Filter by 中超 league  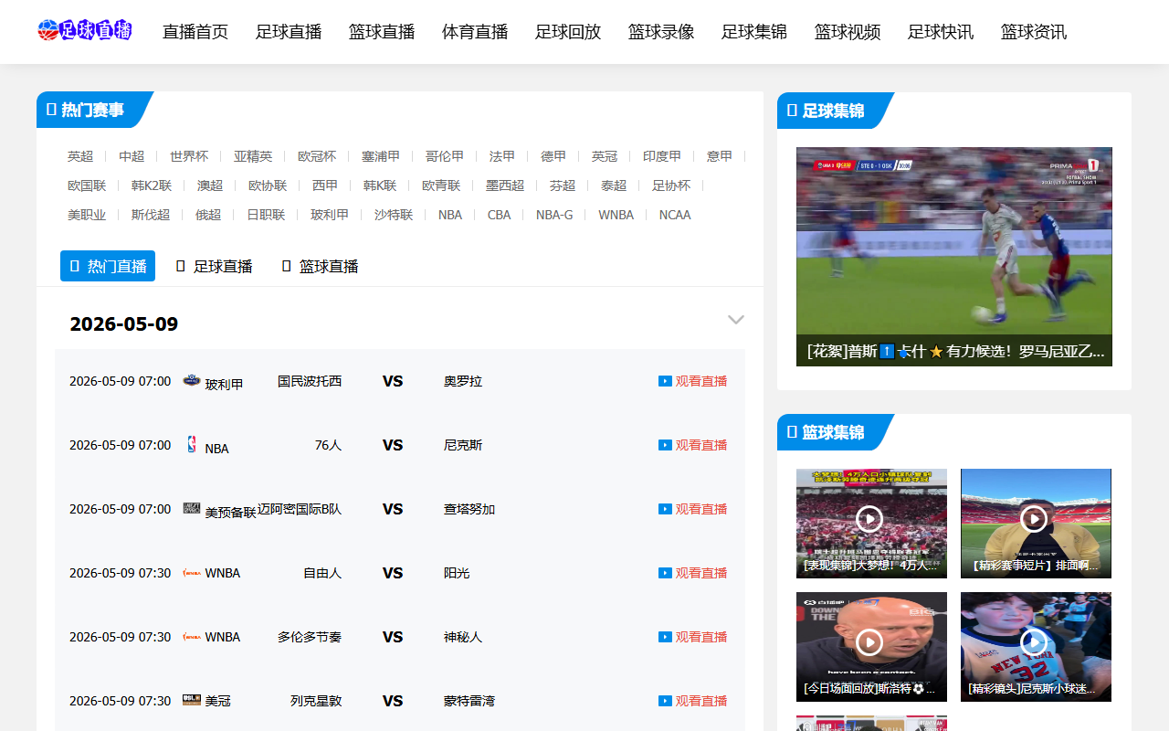pos(132,156)
